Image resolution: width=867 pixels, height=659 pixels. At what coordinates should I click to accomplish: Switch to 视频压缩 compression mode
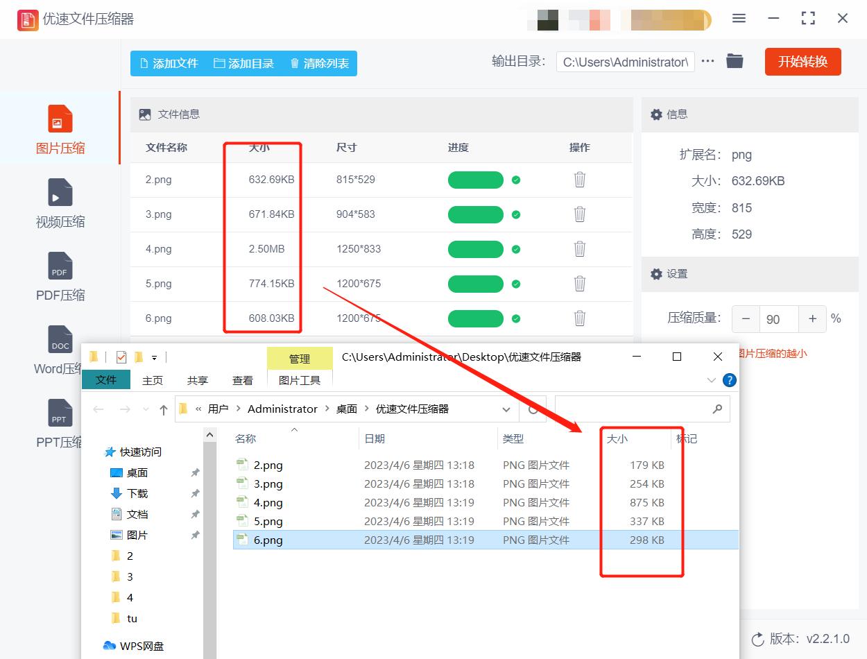[60, 203]
